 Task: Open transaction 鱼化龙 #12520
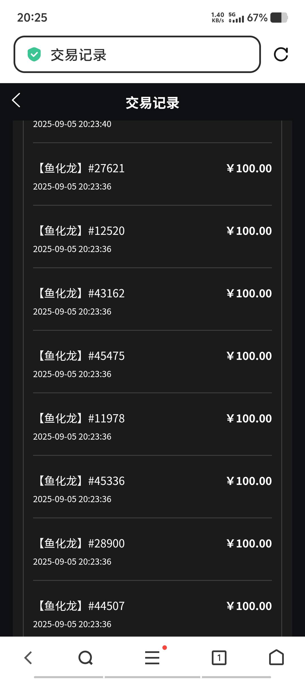[x=152, y=237]
